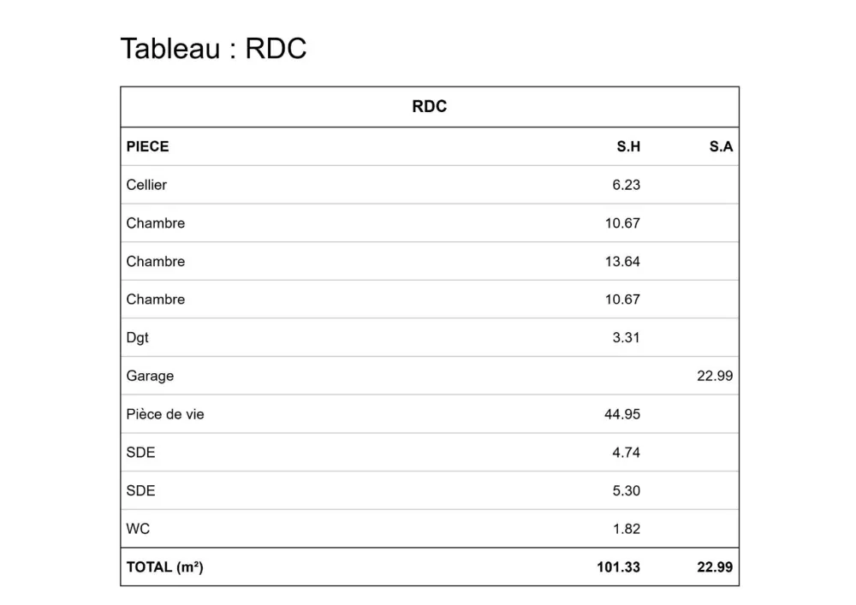Select the Cellier row label
Viewport: 856px width, 605px height.
(146, 184)
